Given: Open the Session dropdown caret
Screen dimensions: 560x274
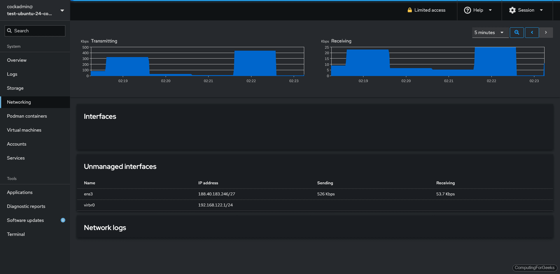Looking at the screenshot, I should click(x=542, y=10).
